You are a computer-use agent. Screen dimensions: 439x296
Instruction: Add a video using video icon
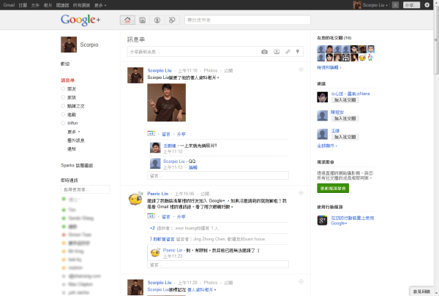click(x=277, y=52)
